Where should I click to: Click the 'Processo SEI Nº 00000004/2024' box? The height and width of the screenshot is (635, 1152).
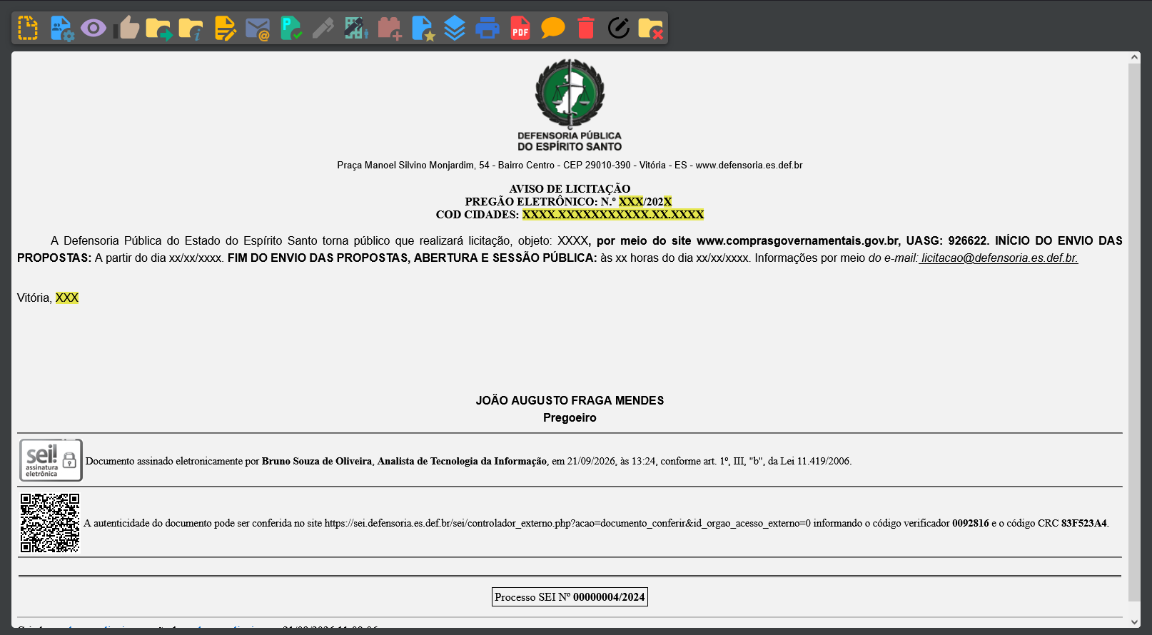click(570, 597)
